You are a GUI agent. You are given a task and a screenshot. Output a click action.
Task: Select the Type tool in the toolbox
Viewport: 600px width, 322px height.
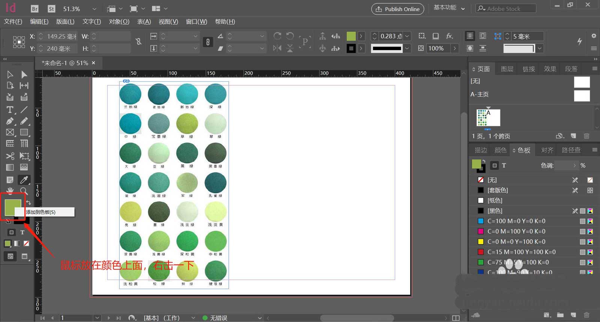pos(10,109)
